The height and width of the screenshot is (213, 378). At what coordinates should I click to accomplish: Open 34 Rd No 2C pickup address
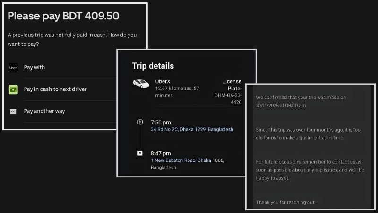pos(191,129)
